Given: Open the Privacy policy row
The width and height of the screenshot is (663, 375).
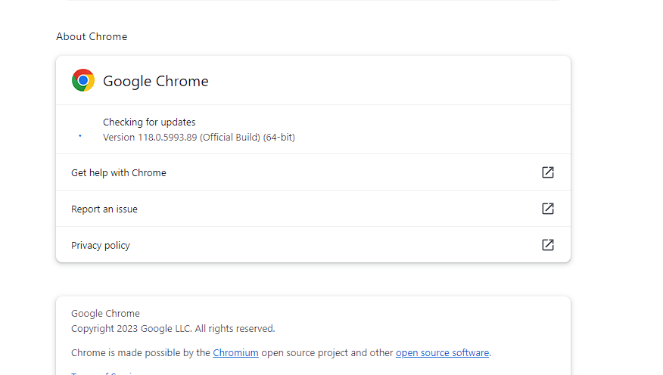Looking at the screenshot, I should click(313, 245).
